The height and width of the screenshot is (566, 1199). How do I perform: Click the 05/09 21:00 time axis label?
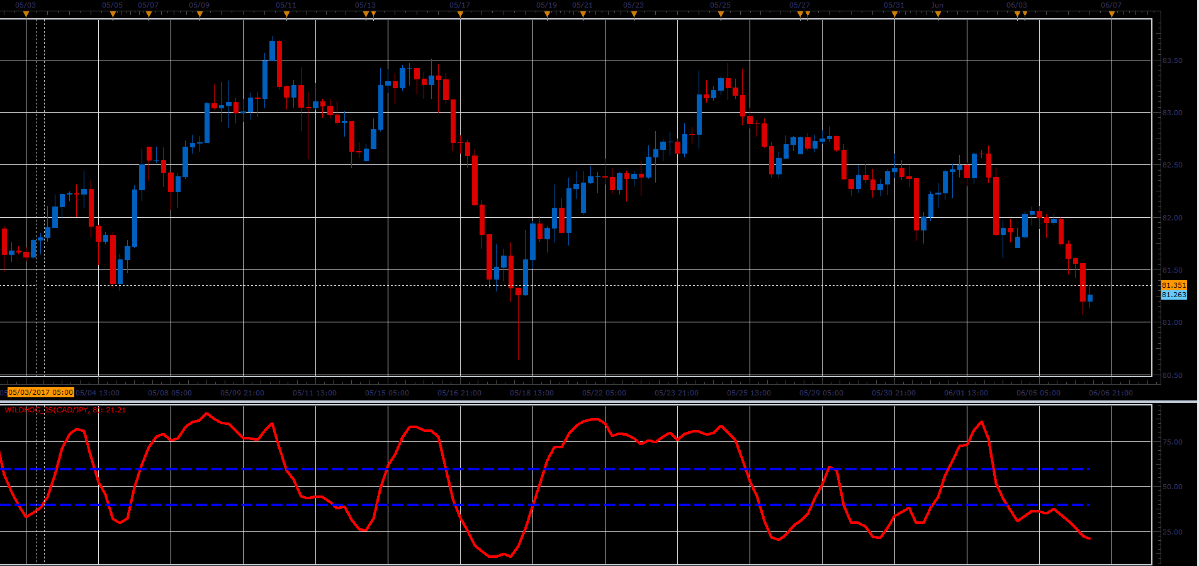(x=242, y=393)
